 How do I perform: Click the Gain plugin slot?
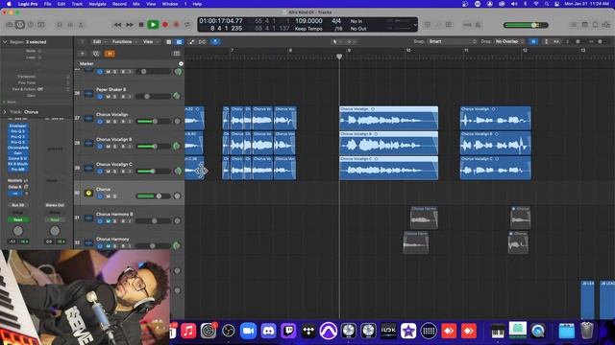click(18, 153)
